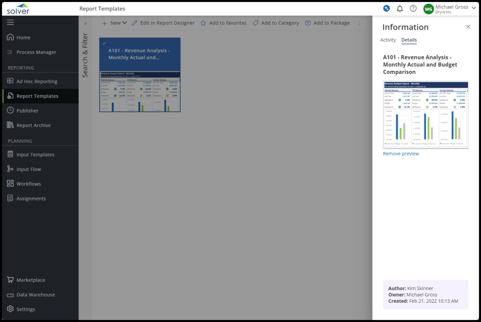The image size is (481, 322).
Task: Expand the New dropdown menu
Action: coord(115,23)
